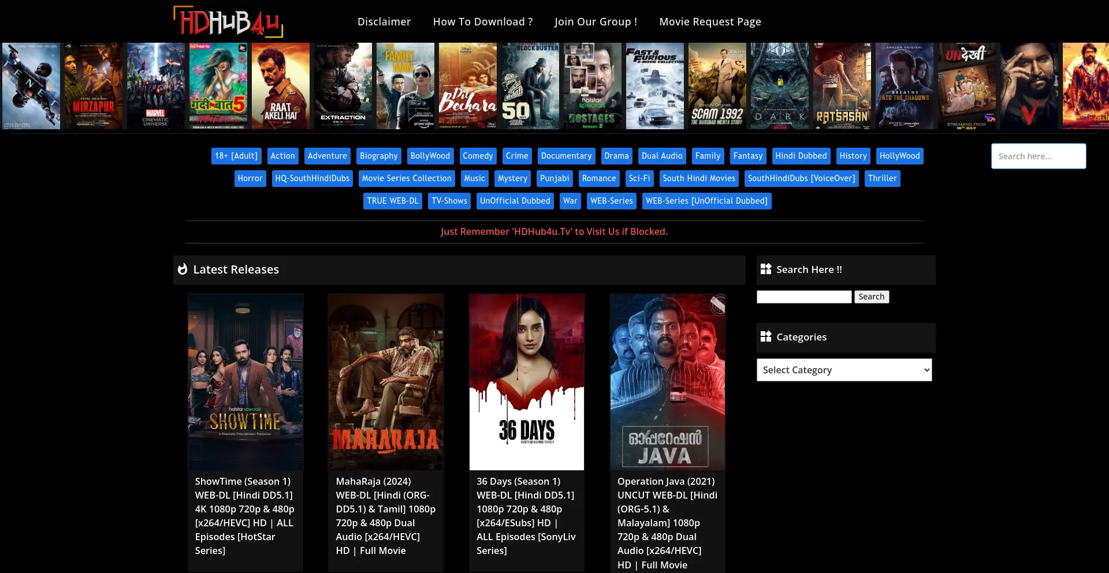Open Join Our Group menu item
The height and width of the screenshot is (573, 1109).
pos(596,22)
